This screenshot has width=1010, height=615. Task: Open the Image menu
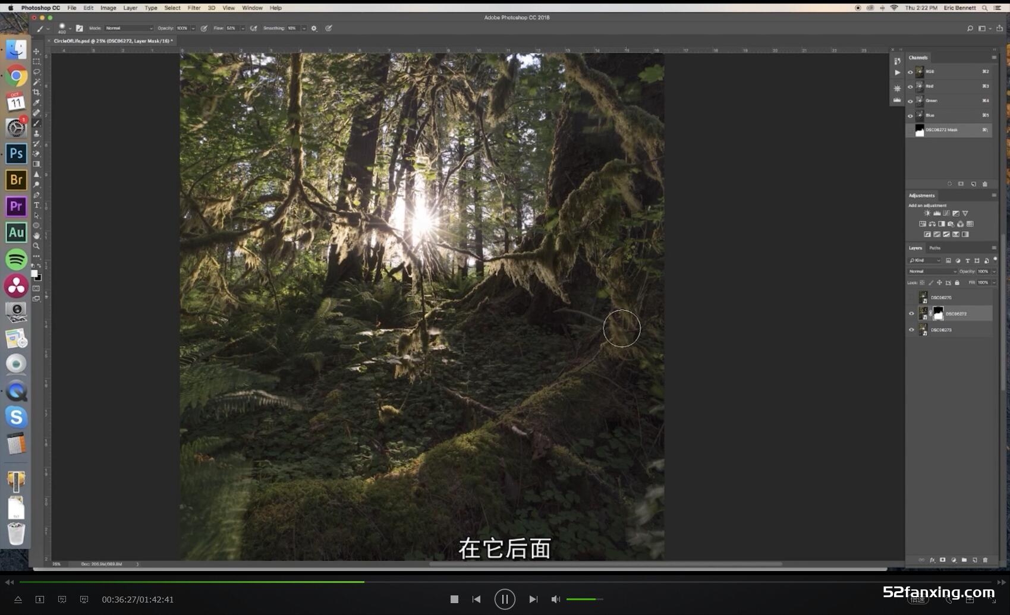[x=108, y=8]
